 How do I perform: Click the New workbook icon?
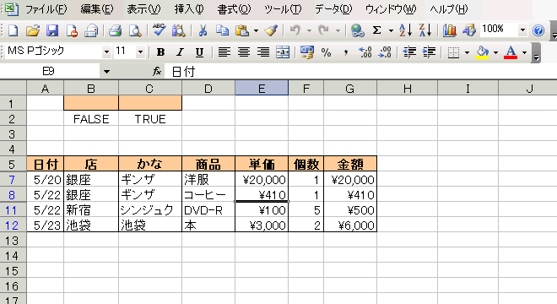click(14, 30)
